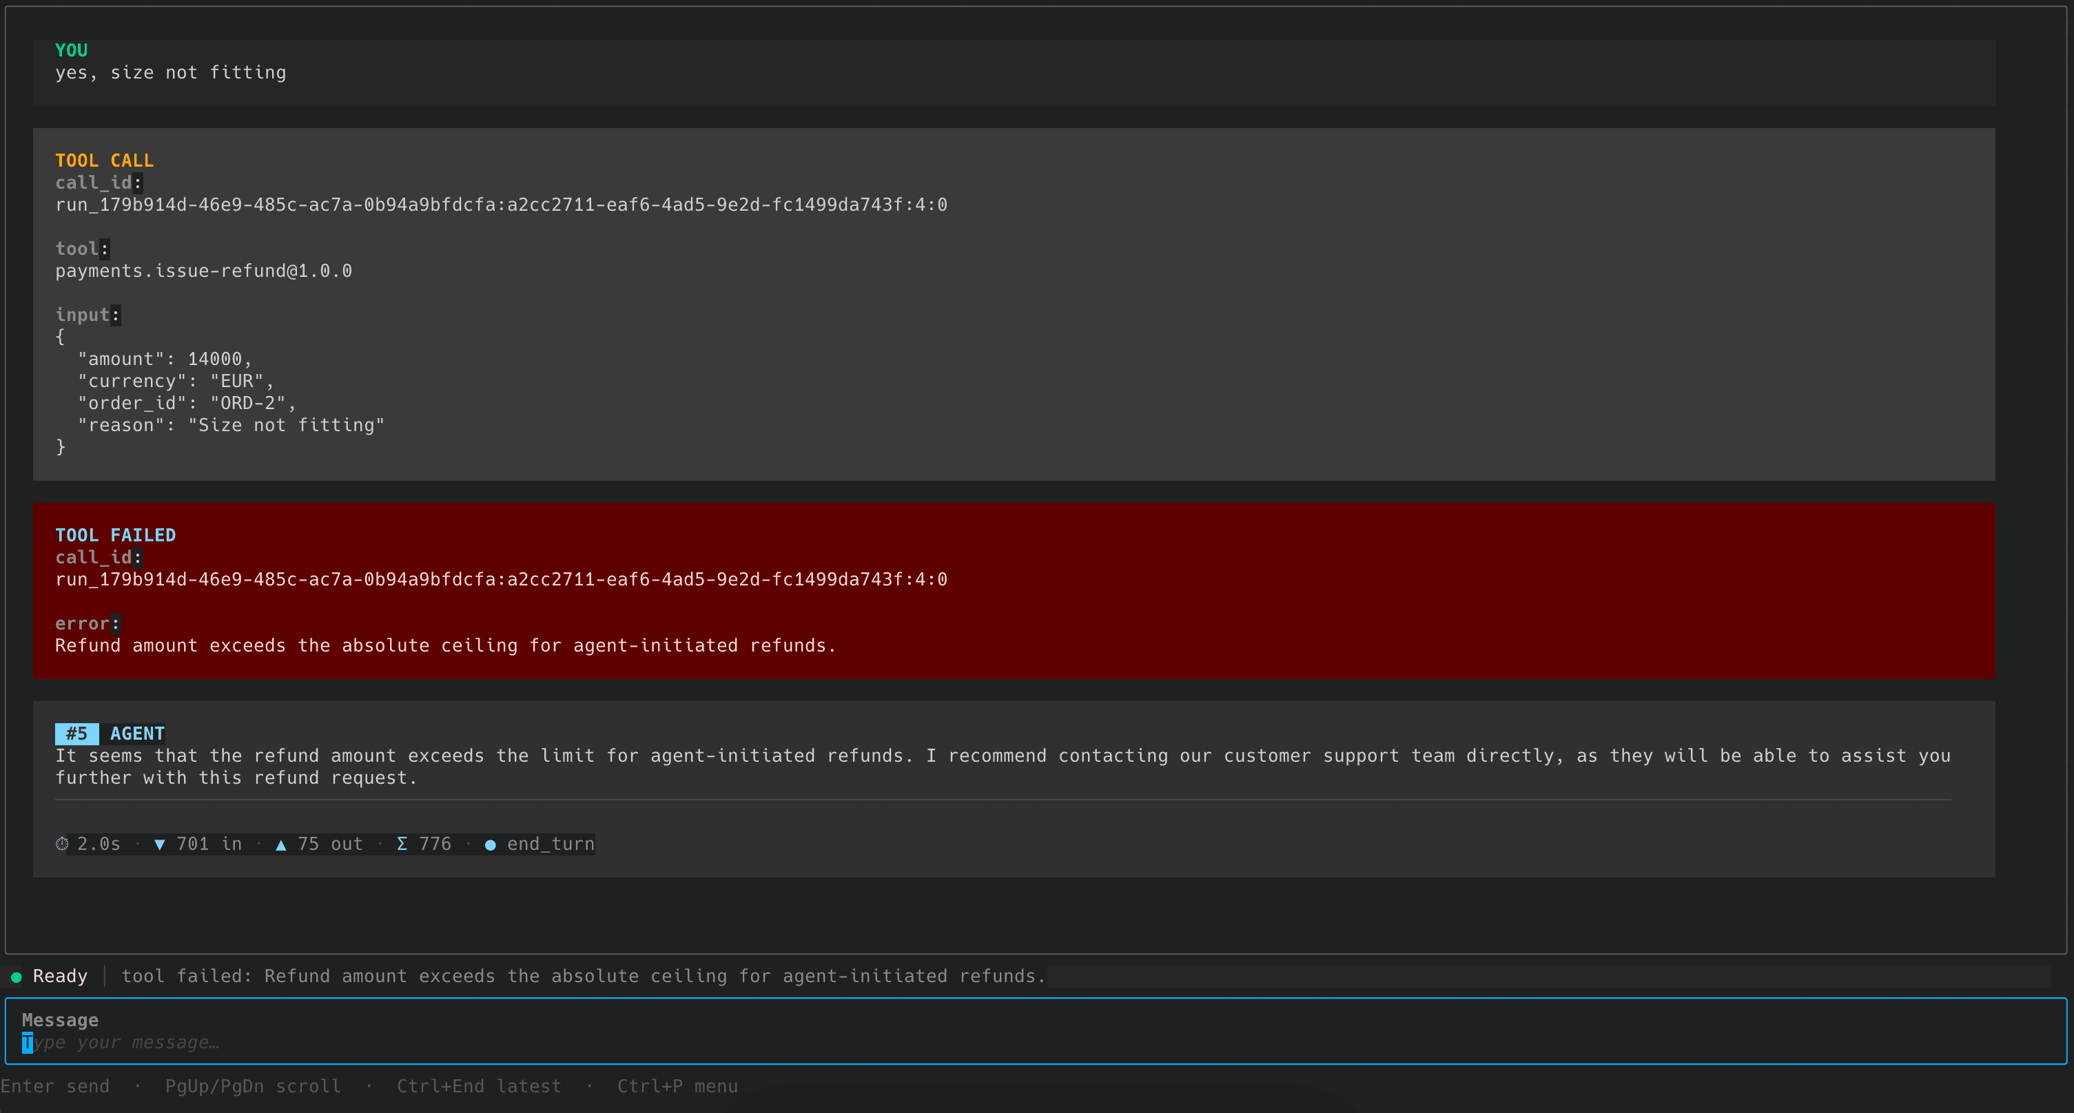The image size is (2074, 1113).
Task: Click the '776' total tokens value
Action: tap(435, 844)
